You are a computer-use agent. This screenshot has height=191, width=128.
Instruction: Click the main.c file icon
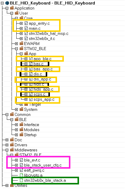click(x=26, y=28)
